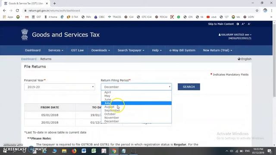Use the page vertical scrollbar
The height and width of the screenshot is (155, 276).
pos(274,61)
